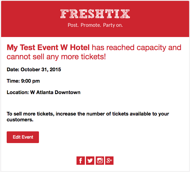Viewport: 190px width, 172px height.
Task: Click the word 'customers.' in the message
Action: pyautogui.click(x=20, y=120)
